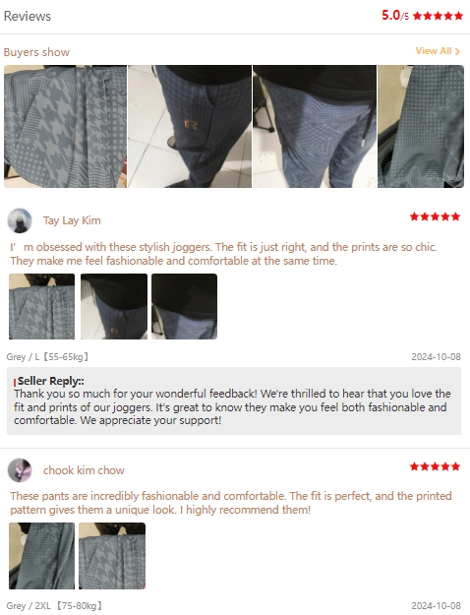The image size is (470, 615).
Task: Open first buyers show houndstooth fabric photo
Action: (66, 126)
